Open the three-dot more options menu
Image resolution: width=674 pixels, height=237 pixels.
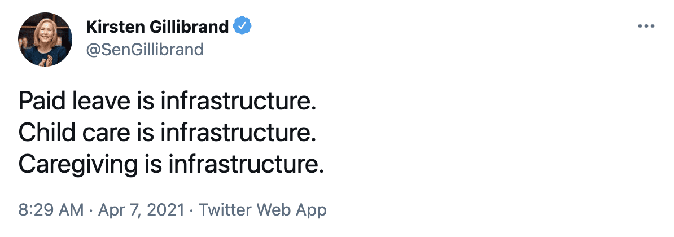646,27
